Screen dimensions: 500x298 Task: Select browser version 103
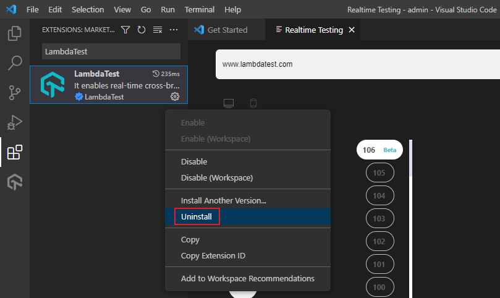379,219
